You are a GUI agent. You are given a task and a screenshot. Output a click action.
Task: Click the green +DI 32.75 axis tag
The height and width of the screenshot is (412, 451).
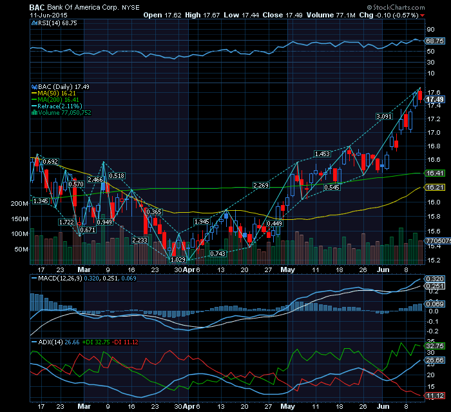[x=435, y=346]
